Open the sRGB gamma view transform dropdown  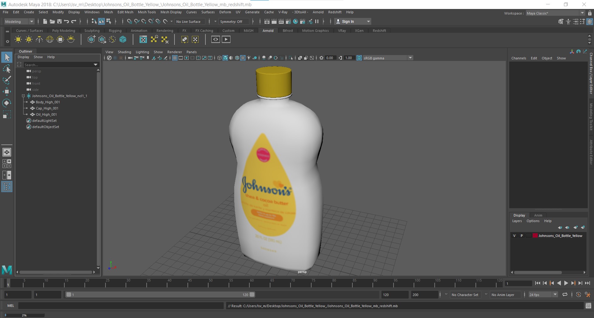click(388, 58)
